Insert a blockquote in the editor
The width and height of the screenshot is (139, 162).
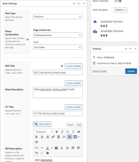[x=79, y=132]
